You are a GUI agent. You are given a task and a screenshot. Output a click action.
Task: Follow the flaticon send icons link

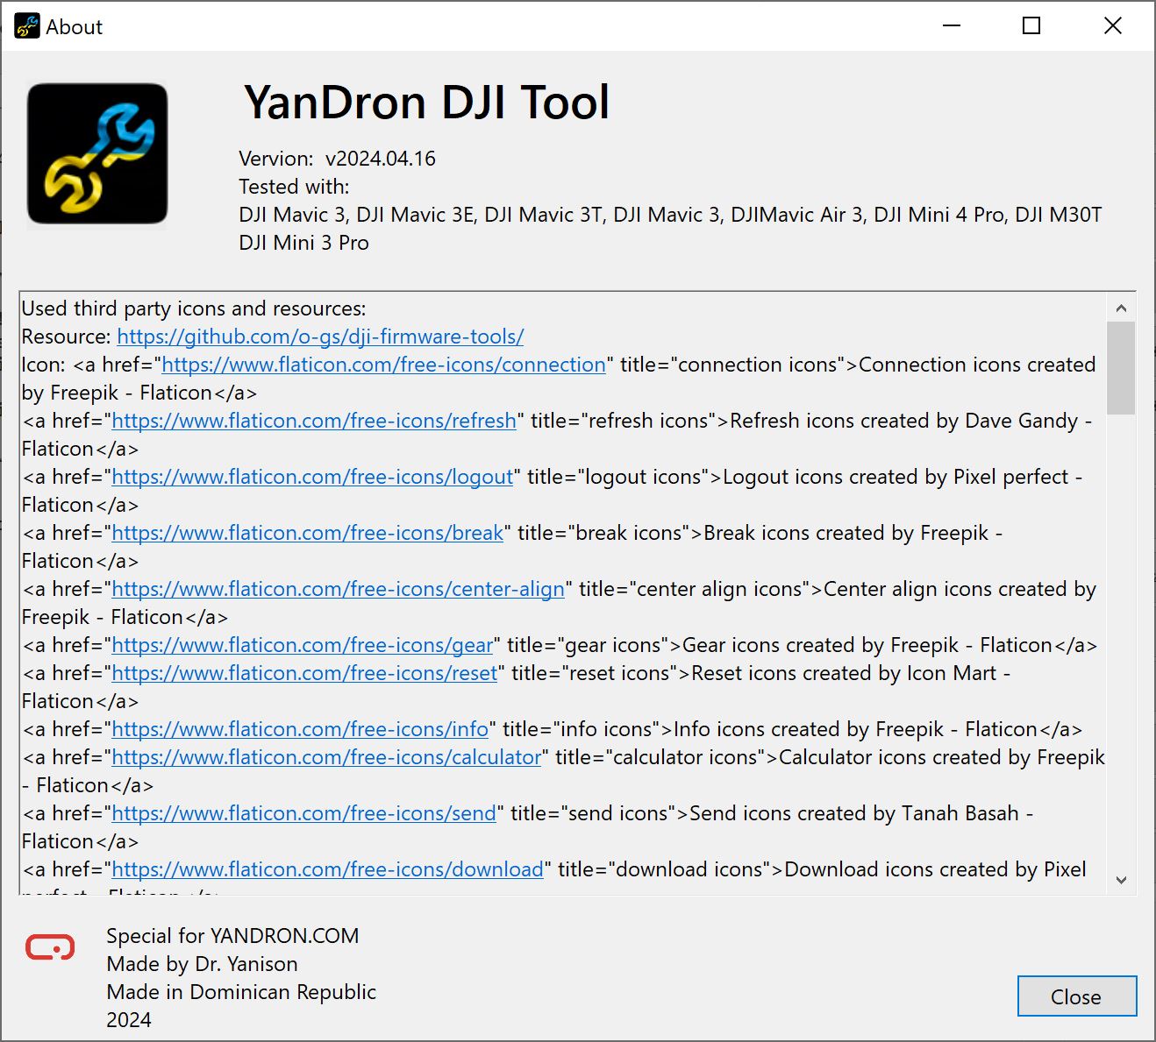click(303, 813)
